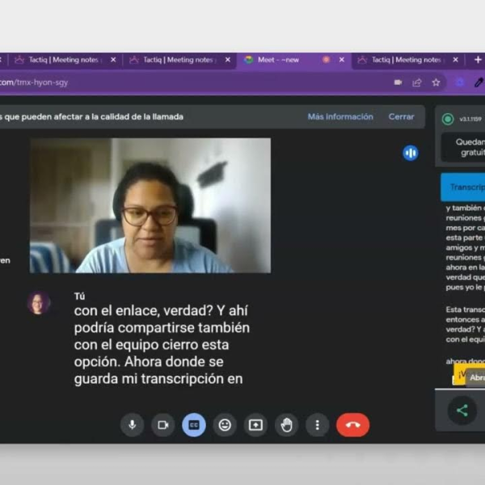Click the green Tactiq status circle

[x=448, y=119]
